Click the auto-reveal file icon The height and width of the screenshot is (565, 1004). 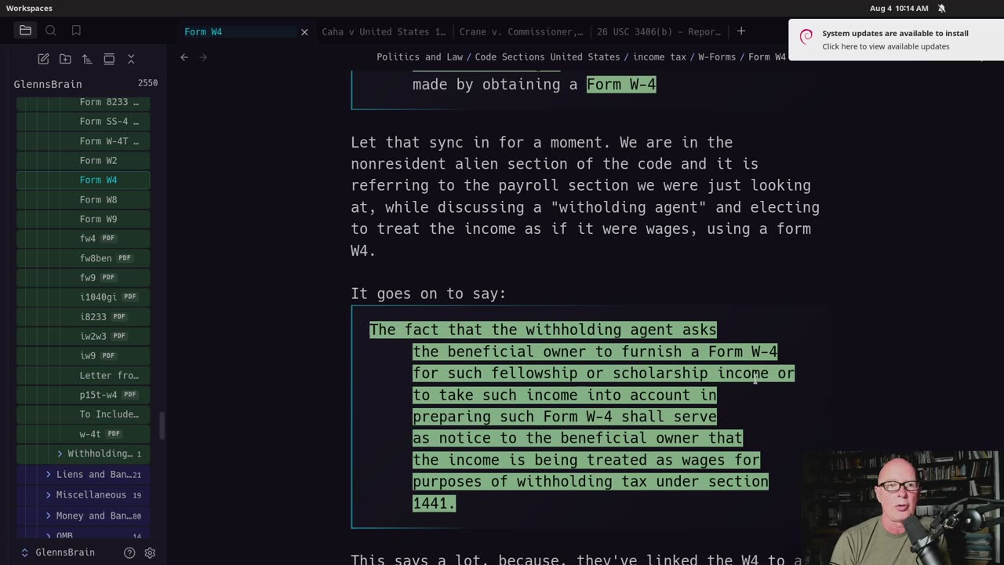(x=109, y=59)
